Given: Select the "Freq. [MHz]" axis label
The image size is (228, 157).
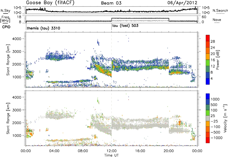Looking at the screenshot, I should tap(5, 19).
